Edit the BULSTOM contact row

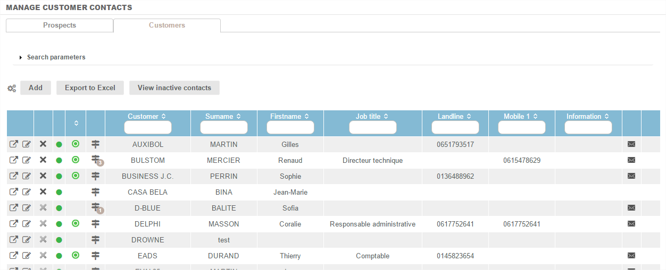tap(27, 160)
